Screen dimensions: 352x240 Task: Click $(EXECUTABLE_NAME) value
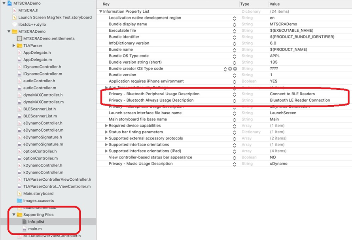click(x=291, y=30)
